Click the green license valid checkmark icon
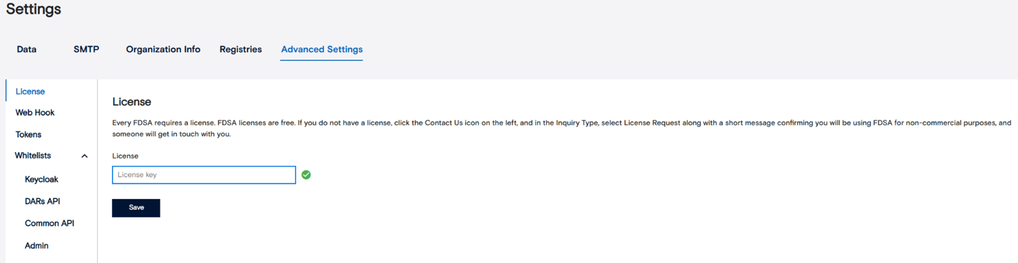The width and height of the screenshot is (1018, 263). [306, 175]
